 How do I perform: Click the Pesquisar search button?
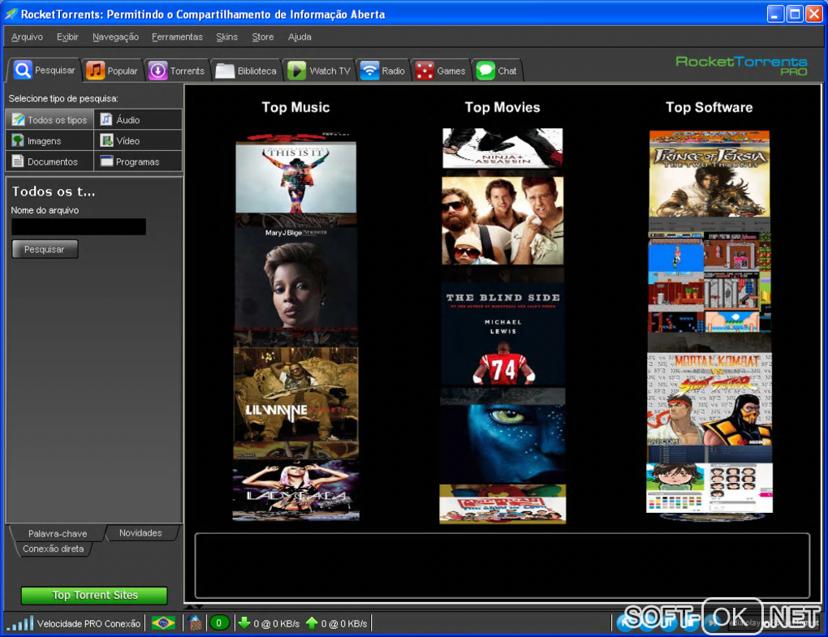[x=45, y=249]
